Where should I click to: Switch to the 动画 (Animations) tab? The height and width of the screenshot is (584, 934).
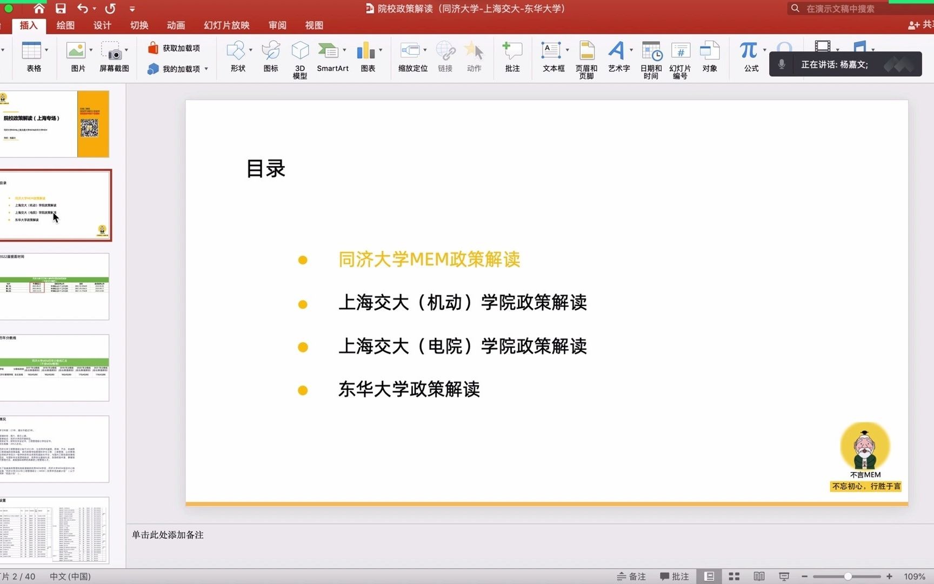pos(176,25)
